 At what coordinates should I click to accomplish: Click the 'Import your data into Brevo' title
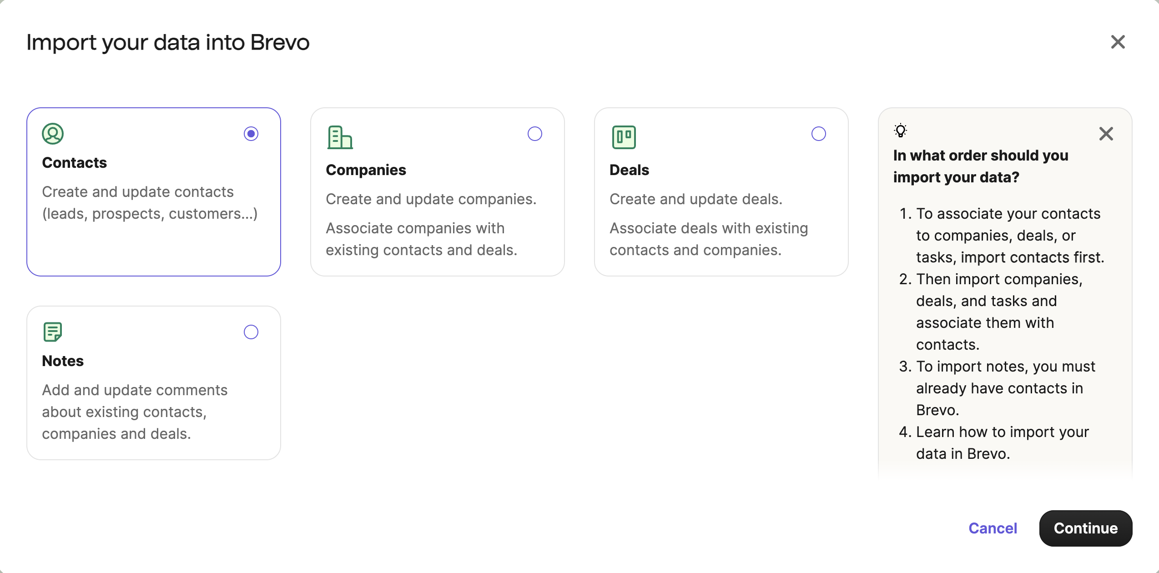point(168,42)
